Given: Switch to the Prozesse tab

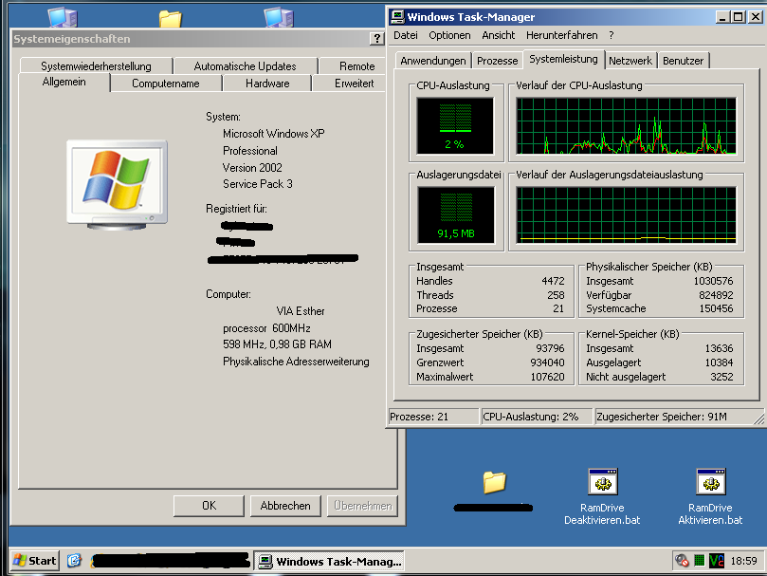Looking at the screenshot, I should point(498,61).
